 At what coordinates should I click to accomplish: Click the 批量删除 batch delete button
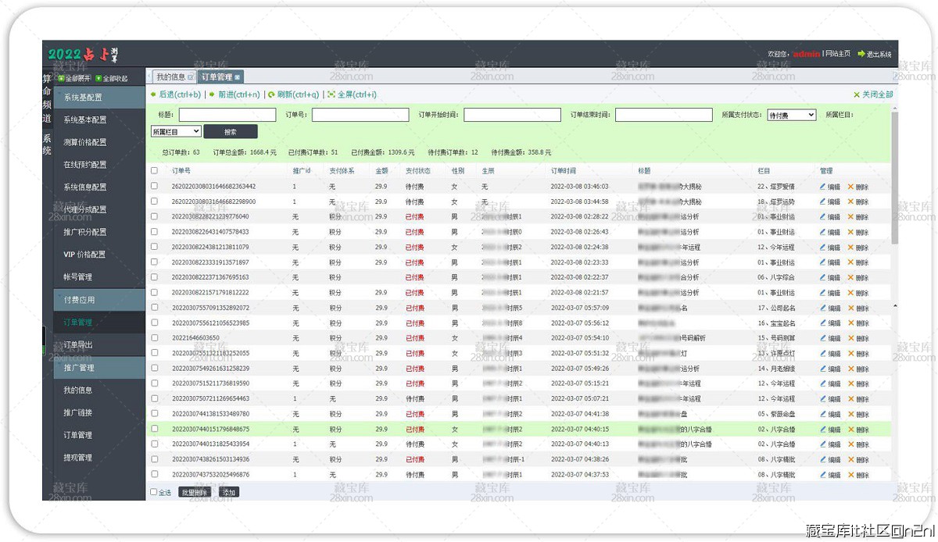click(194, 493)
